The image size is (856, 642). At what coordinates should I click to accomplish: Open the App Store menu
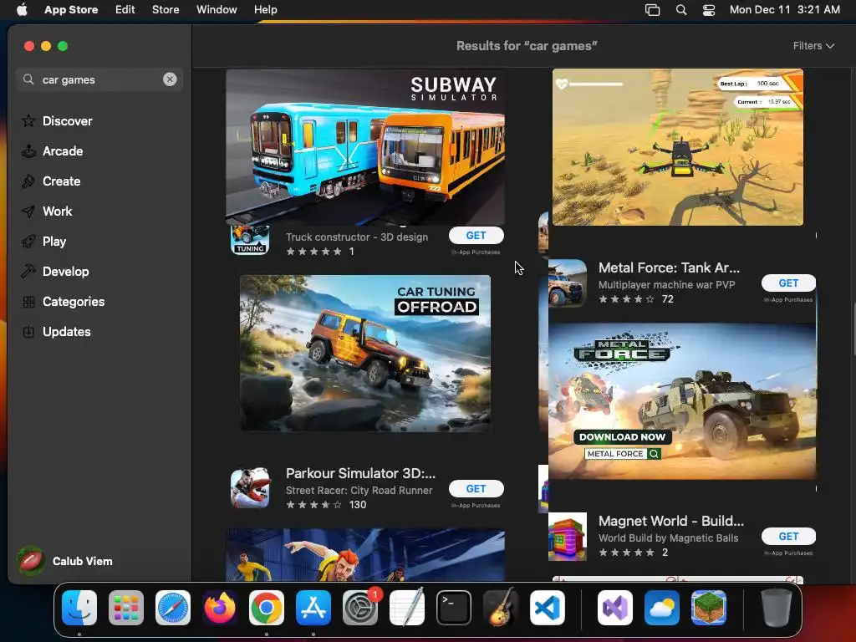coord(71,9)
